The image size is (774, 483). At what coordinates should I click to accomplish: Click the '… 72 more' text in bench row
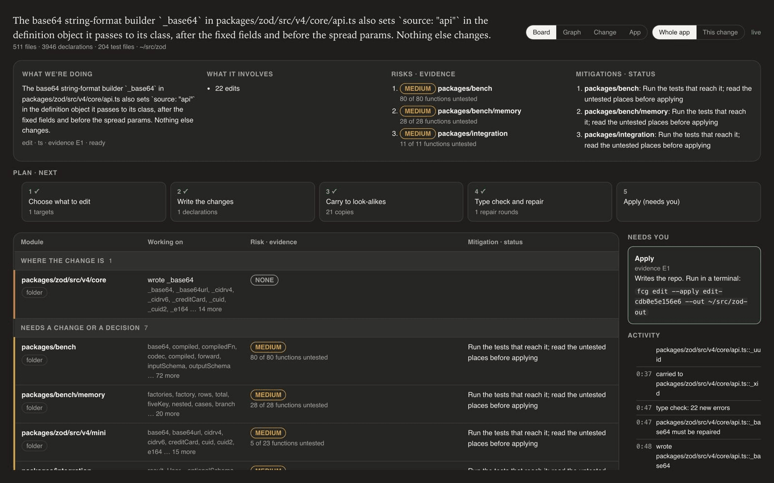click(164, 376)
